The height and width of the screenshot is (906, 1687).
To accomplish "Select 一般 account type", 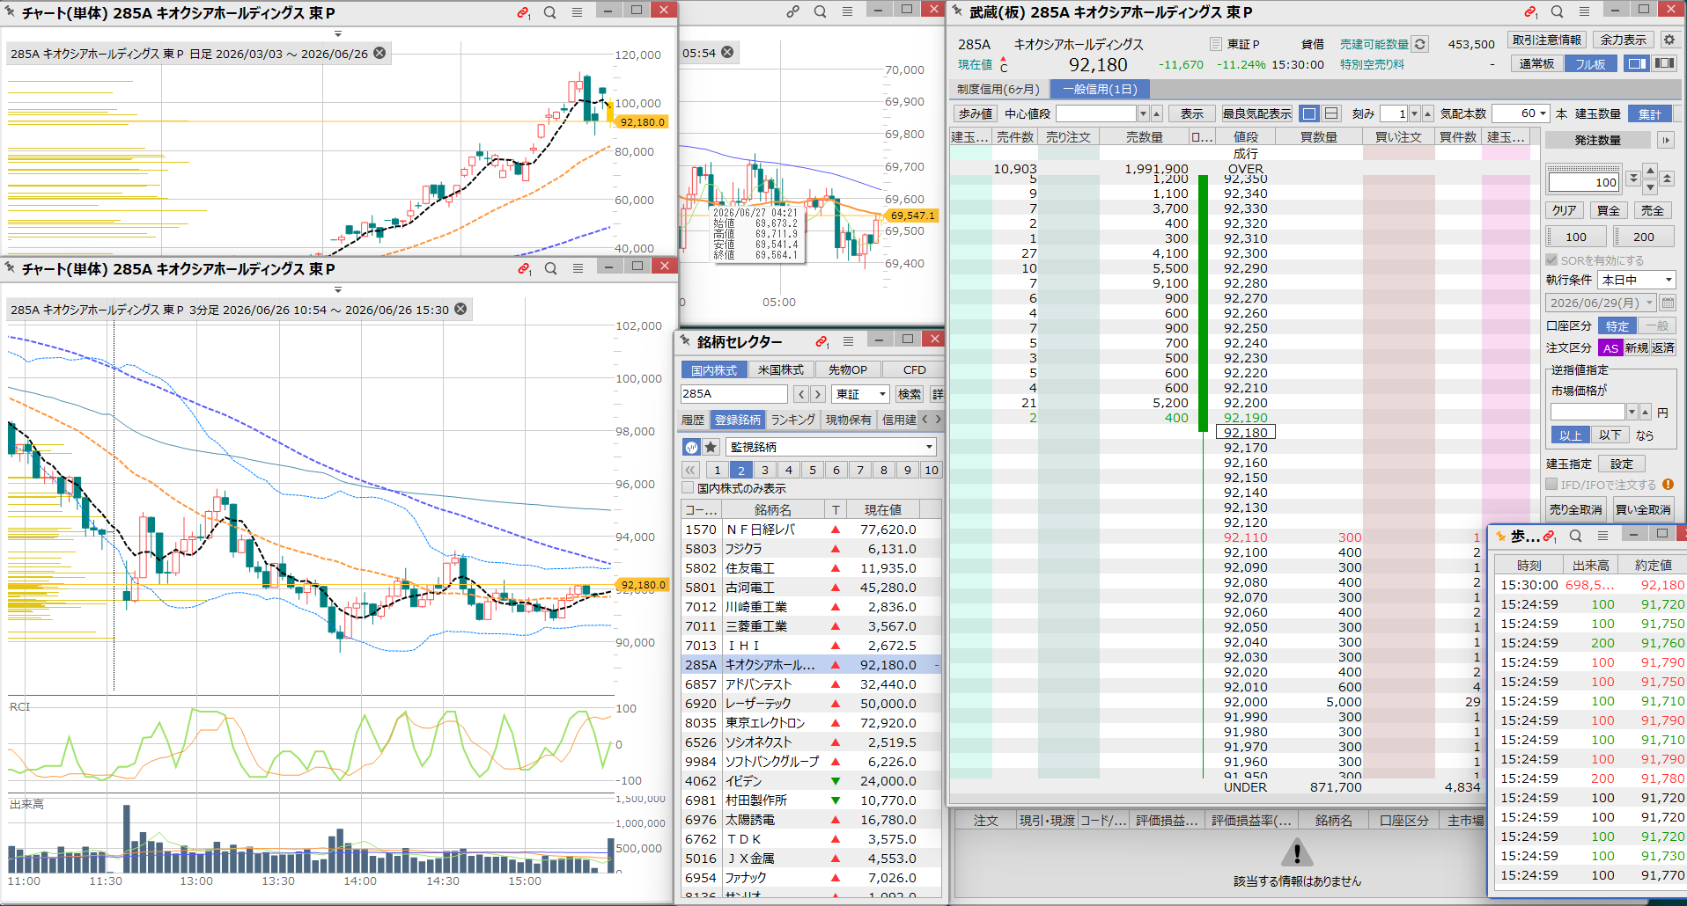I will click(1656, 325).
